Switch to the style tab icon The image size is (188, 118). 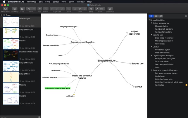pyautogui.click(x=161, y=16)
